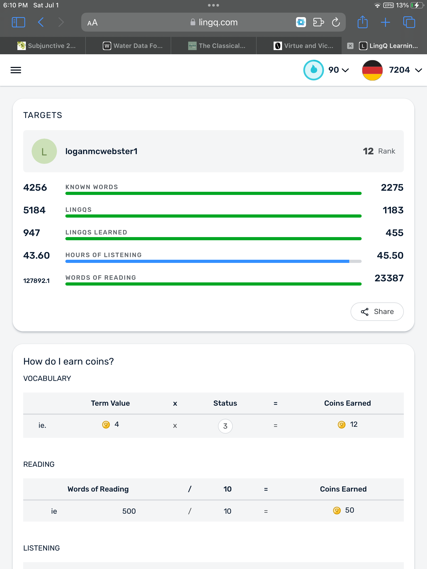Switch to the Subjunctive 2... tab
427x569 pixels.
43,46
